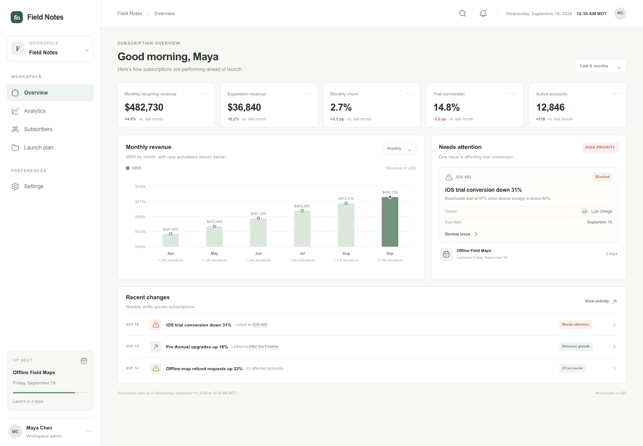Click the 23 accounts tag
This screenshot has width=643, height=446.
point(572,368)
